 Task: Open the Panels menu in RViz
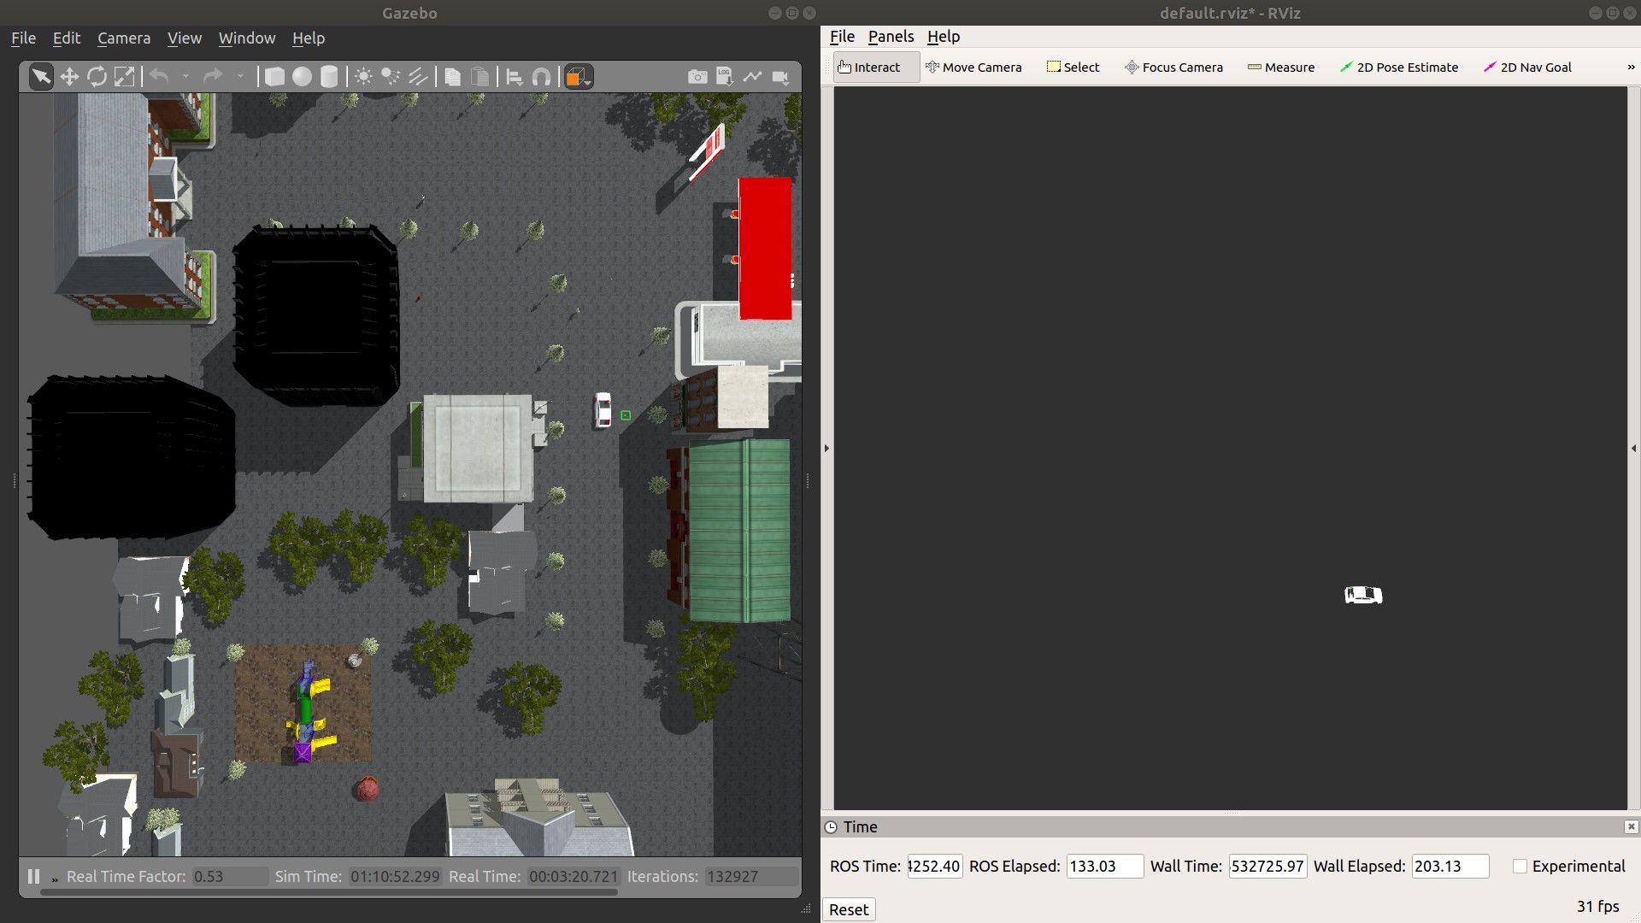coord(891,36)
